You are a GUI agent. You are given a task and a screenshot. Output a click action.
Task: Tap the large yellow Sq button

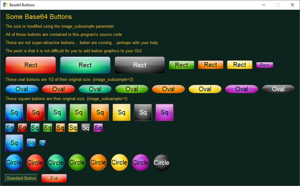[122, 112]
